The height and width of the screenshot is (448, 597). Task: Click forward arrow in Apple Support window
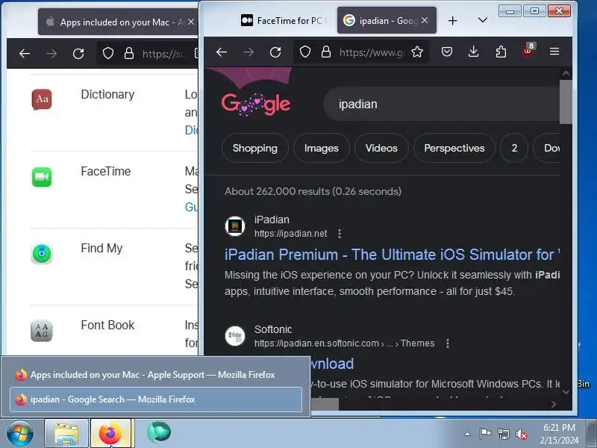[51, 54]
